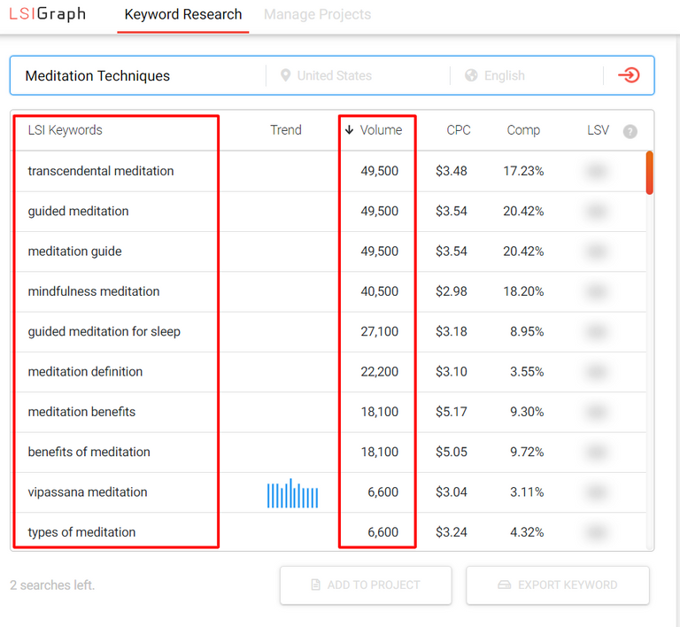Select the mindfulness meditation keyword
Viewport: 680px width, 627px height.
pos(94,291)
